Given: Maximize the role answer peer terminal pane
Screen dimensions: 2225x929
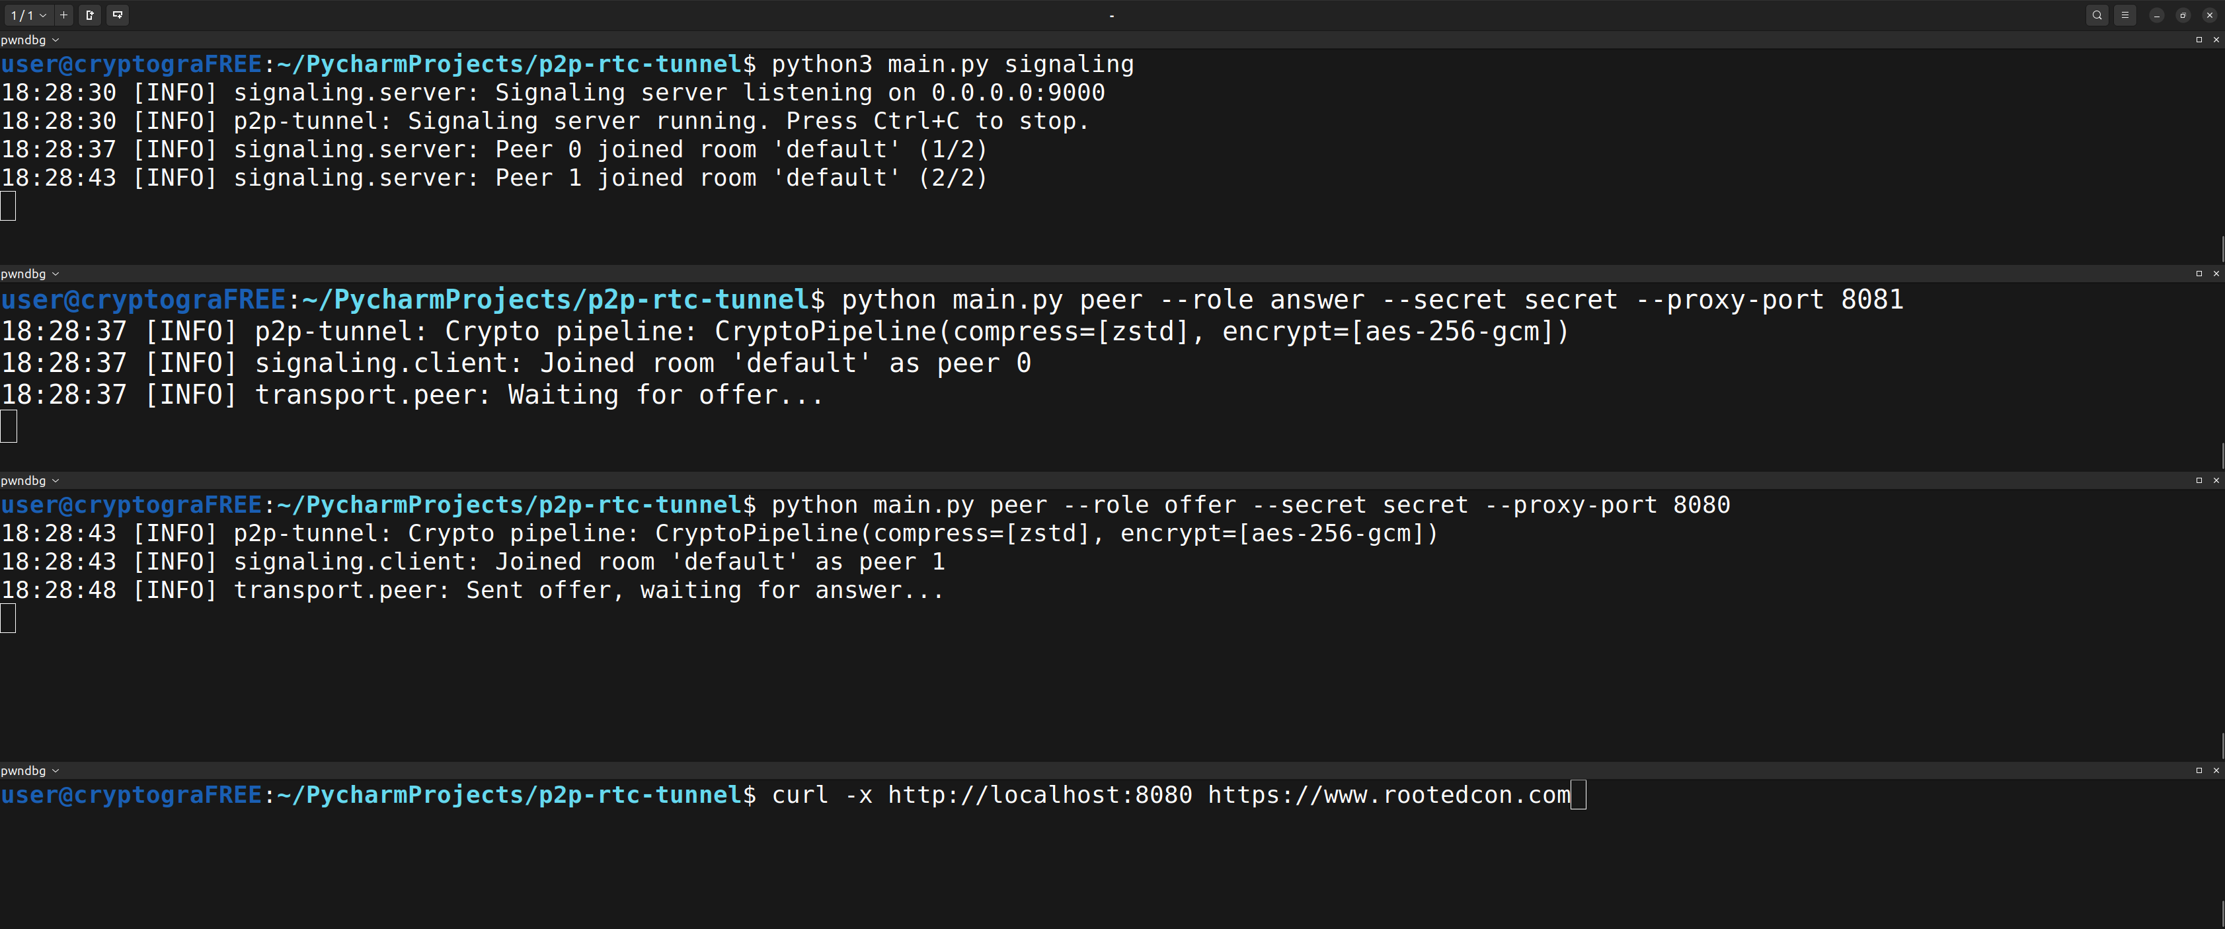Looking at the screenshot, I should click(x=2199, y=274).
